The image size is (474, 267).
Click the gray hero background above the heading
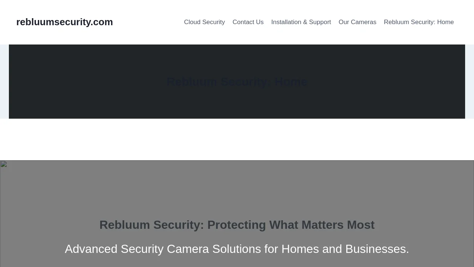coord(237,185)
